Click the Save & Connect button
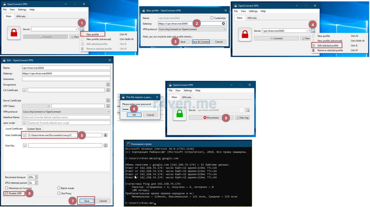Image resolution: width=370 pixels, height=207 pixels. [201, 42]
